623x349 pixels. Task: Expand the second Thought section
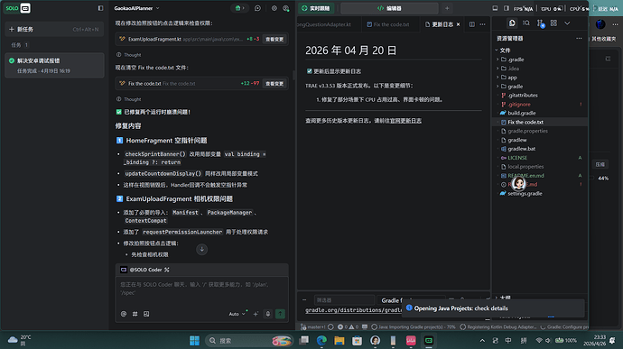point(129,99)
